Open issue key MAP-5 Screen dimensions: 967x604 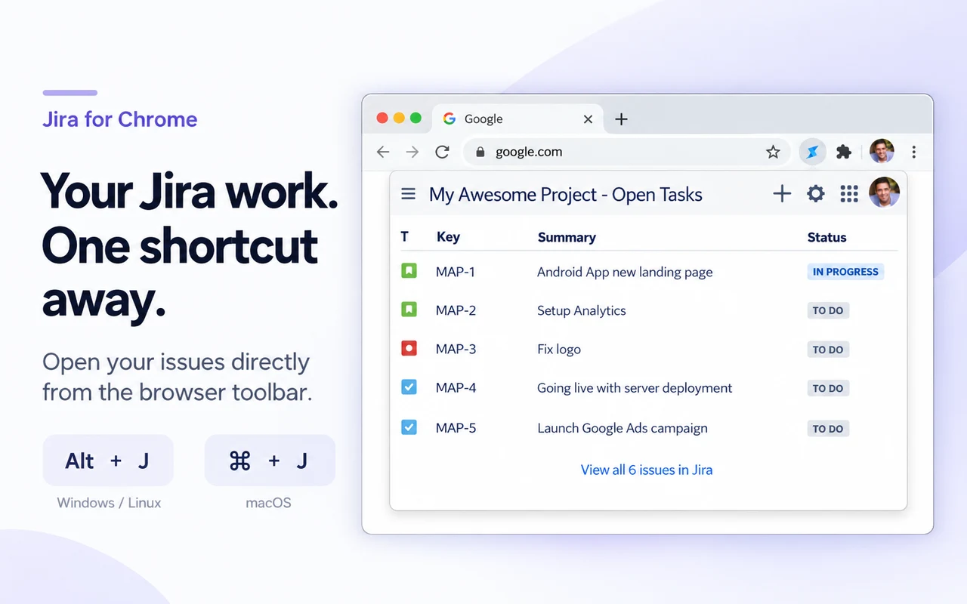(x=456, y=428)
